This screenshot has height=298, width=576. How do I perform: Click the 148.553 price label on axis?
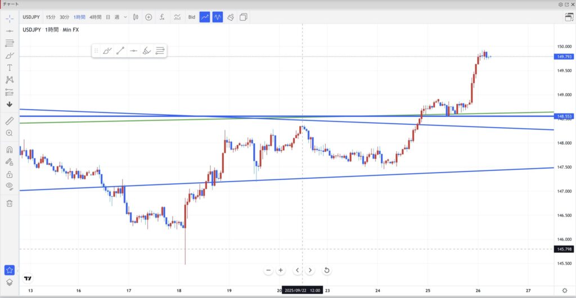coord(564,116)
